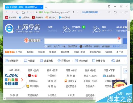Open the 天猫 link
The height and width of the screenshot is (103, 133).
[32, 76]
